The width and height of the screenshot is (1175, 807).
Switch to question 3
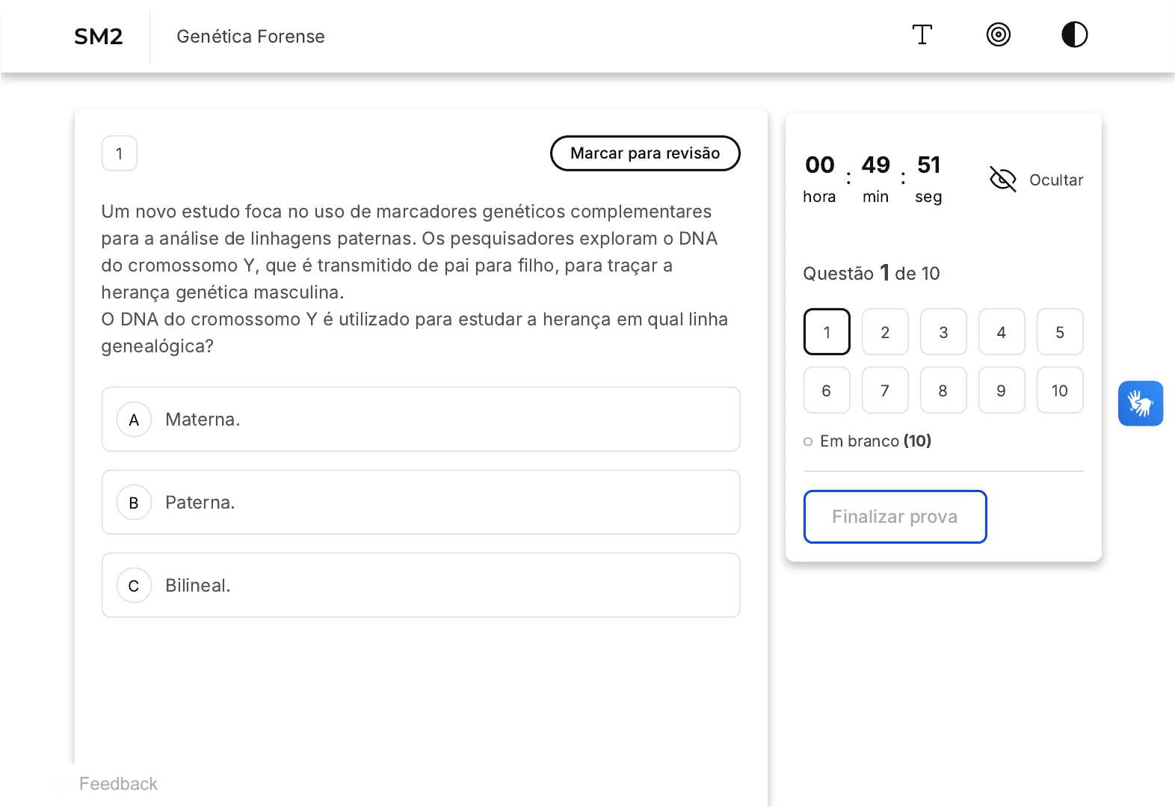tap(943, 332)
